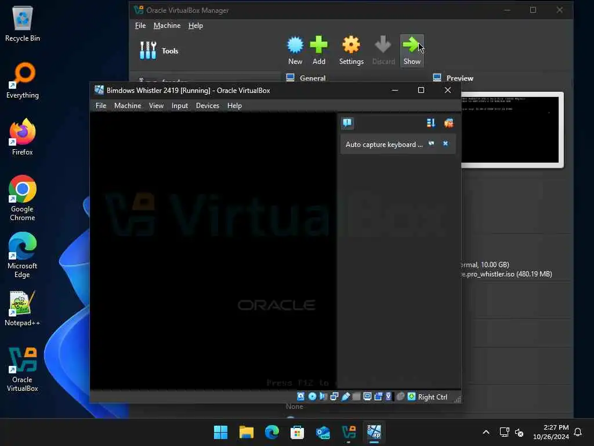Open the File menu in VM window

point(101,106)
